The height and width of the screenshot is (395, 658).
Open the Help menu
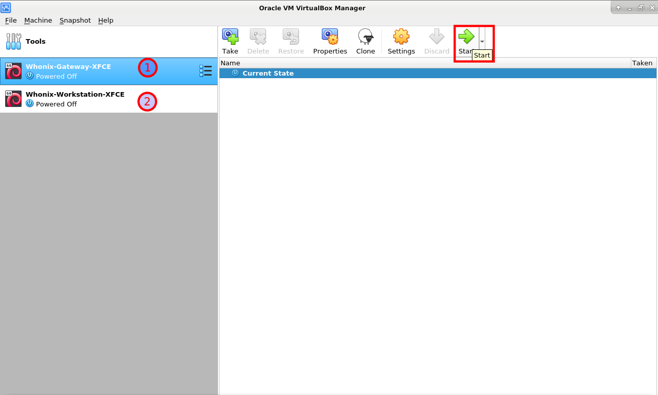[x=105, y=20]
